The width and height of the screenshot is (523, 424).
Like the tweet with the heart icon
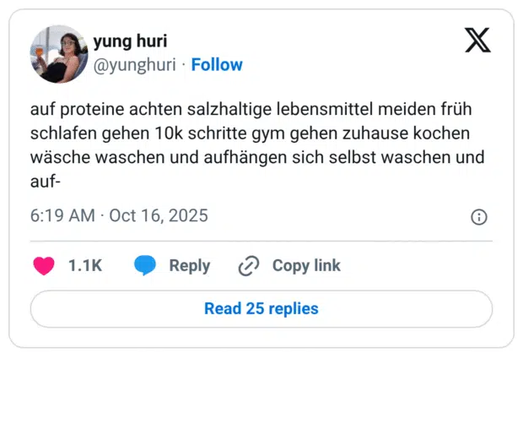[44, 266]
